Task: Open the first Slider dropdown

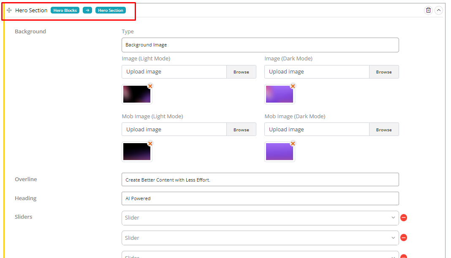Action: point(260,218)
